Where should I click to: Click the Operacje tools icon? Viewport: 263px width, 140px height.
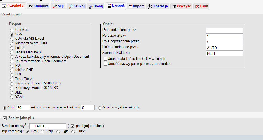pos(150,7)
